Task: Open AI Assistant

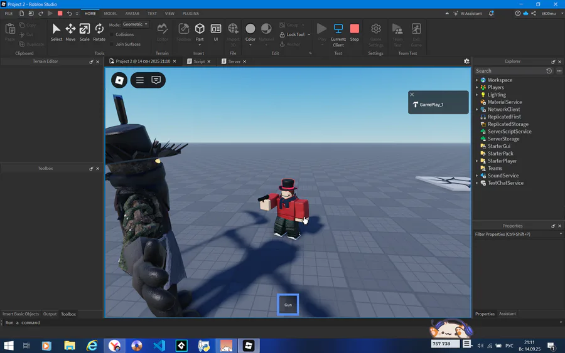Action: 467,13
